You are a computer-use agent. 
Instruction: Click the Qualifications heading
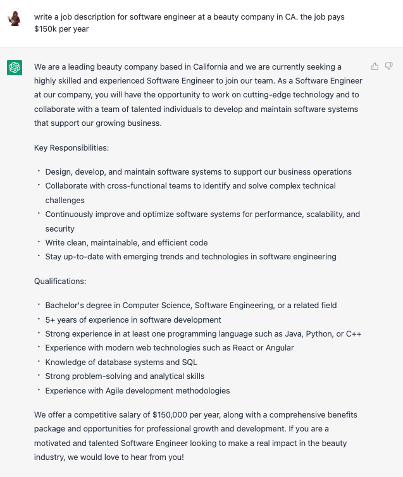tap(60, 281)
